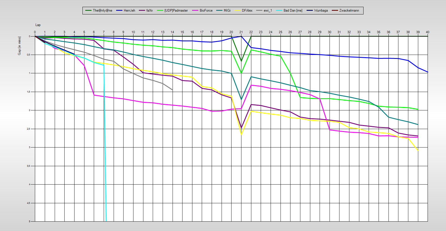
Task: Click the The@nly@ne legend label
Action: (x=103, y=10)
